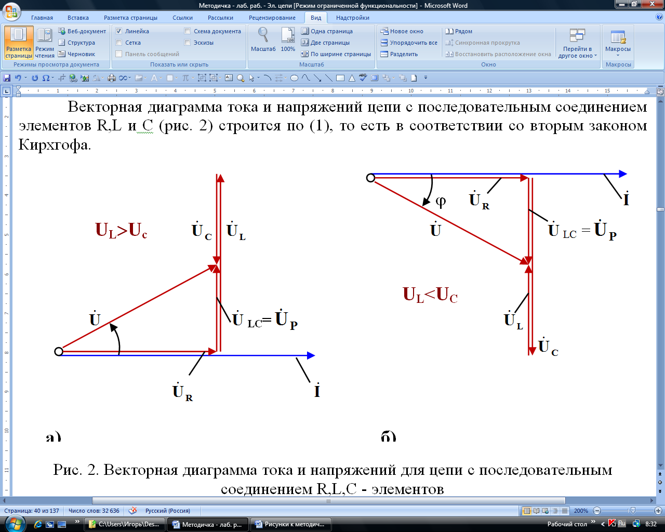Image resolution: width=665 pixels, height=532 pixels.
Task: Select the straight line drawing tool
Action: pyautogui.click(x=329, y=78)
